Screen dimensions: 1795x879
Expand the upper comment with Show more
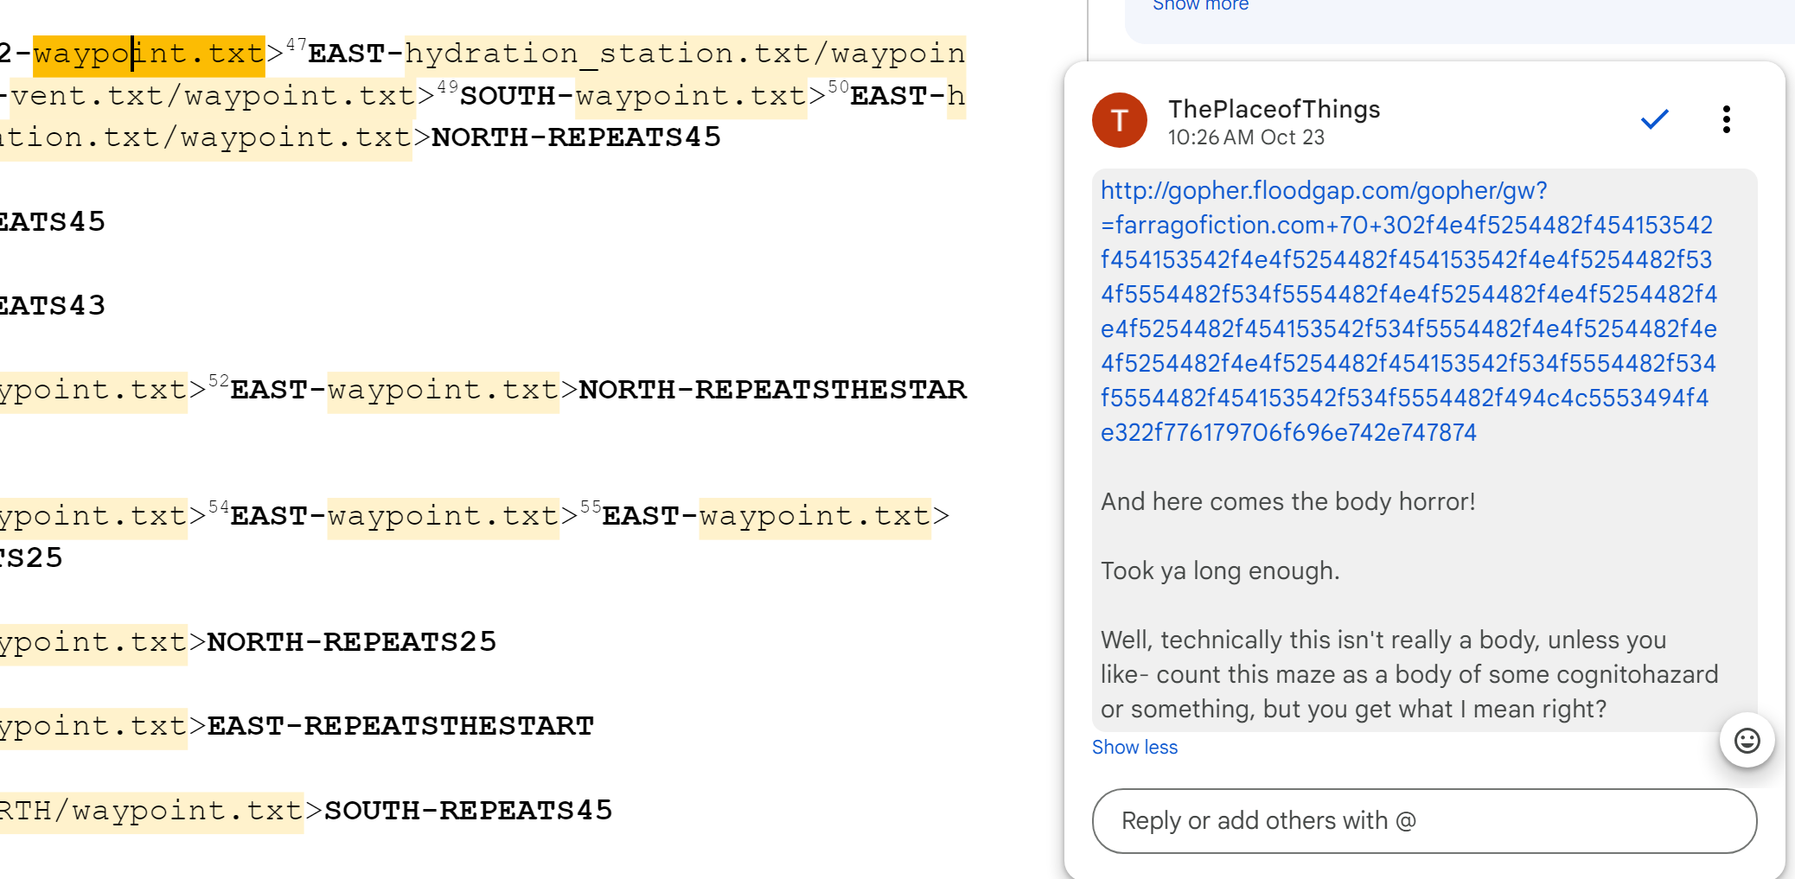tap(1200, 6)
